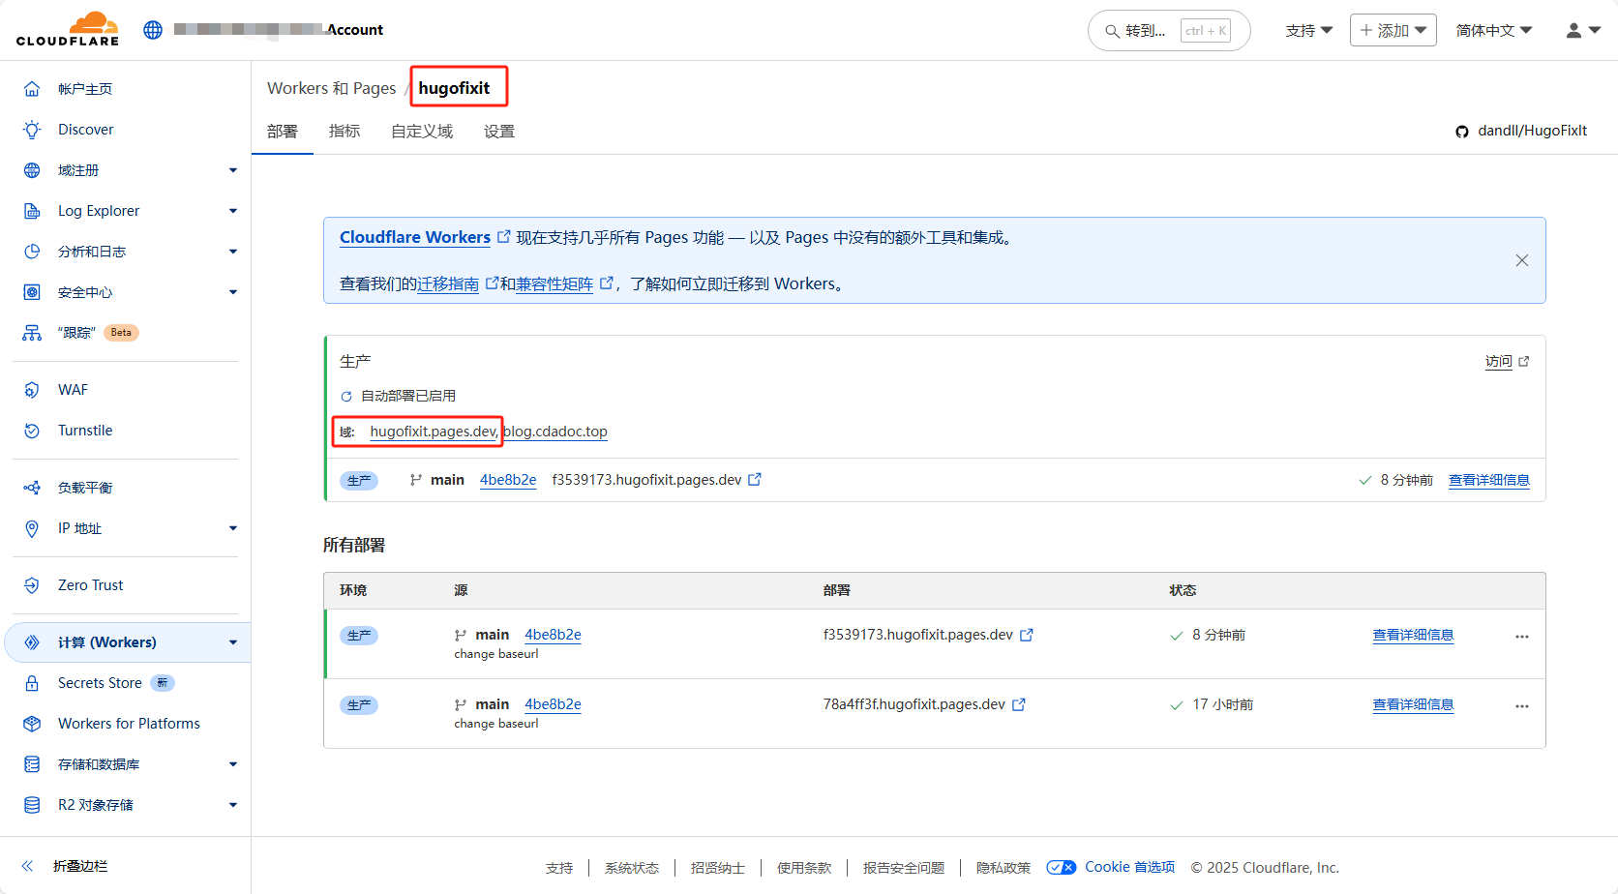Open the dandll/HugoFixIt GitHub repository link

click(x=1531, y=131)
